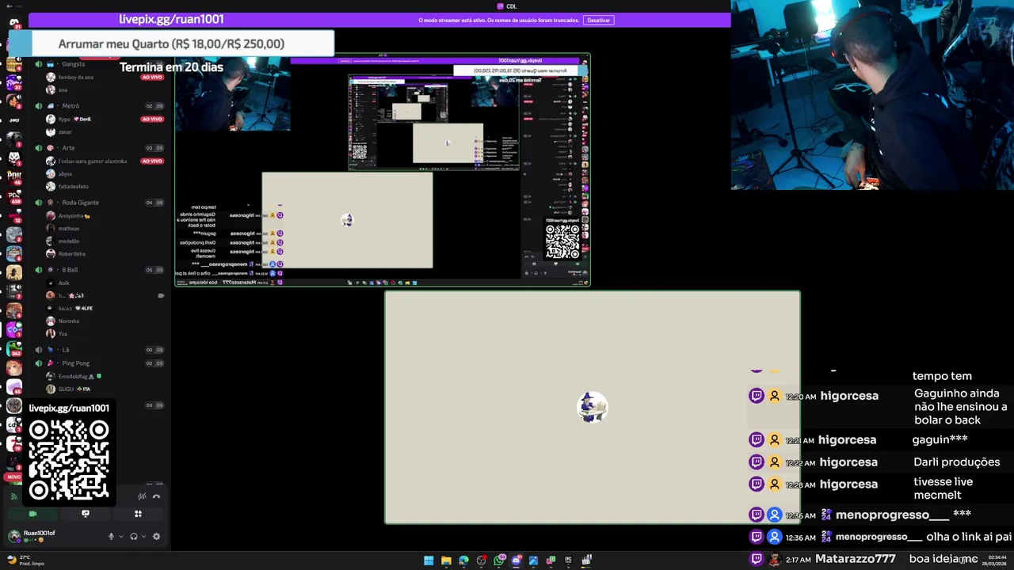Image resolution: width=1014 pixels, height=570 pixels.
Task: Open headphone output options arrow
Action: (143, 536)
